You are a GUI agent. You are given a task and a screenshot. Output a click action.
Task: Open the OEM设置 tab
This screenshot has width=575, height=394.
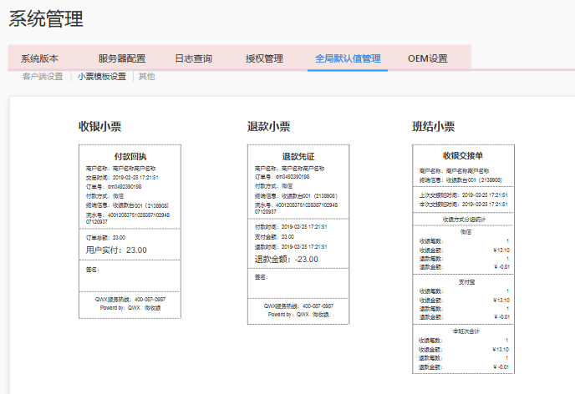pos(428,58)
